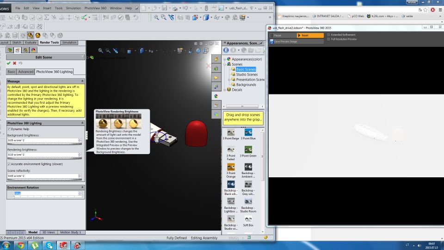Click the Windows Start button
Viewport: 444px width, 250px height.
[x=6, y=245]
